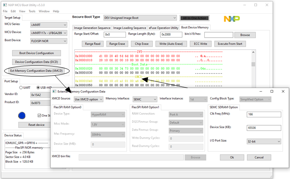Click the Reset device button

point(35,125)
